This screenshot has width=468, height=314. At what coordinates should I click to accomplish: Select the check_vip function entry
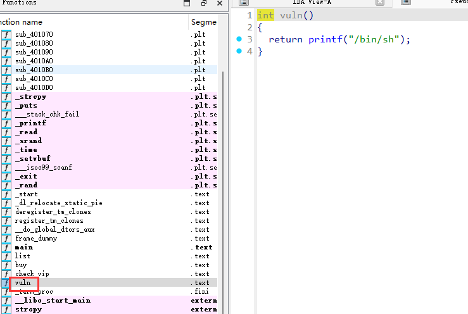click(109, 273)
